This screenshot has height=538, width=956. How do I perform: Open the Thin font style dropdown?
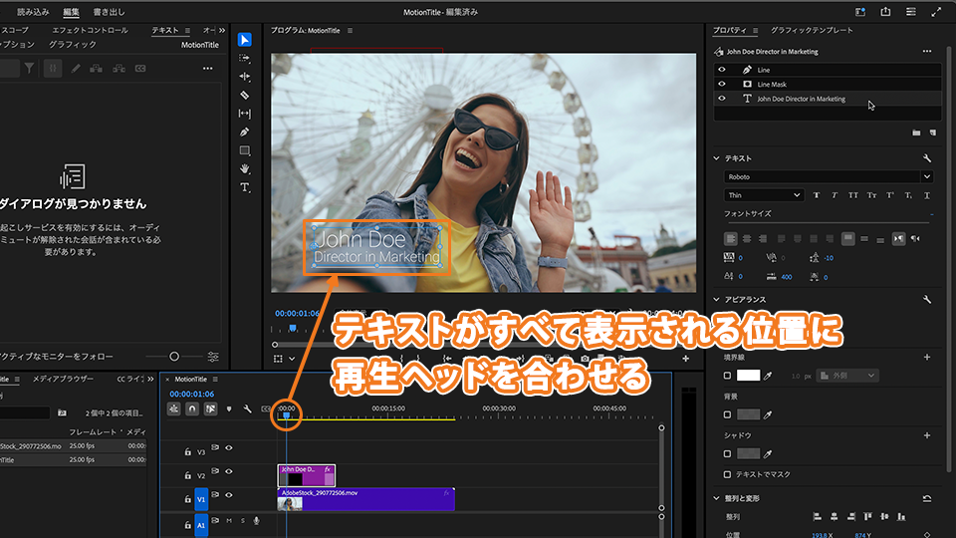[764, 195]
